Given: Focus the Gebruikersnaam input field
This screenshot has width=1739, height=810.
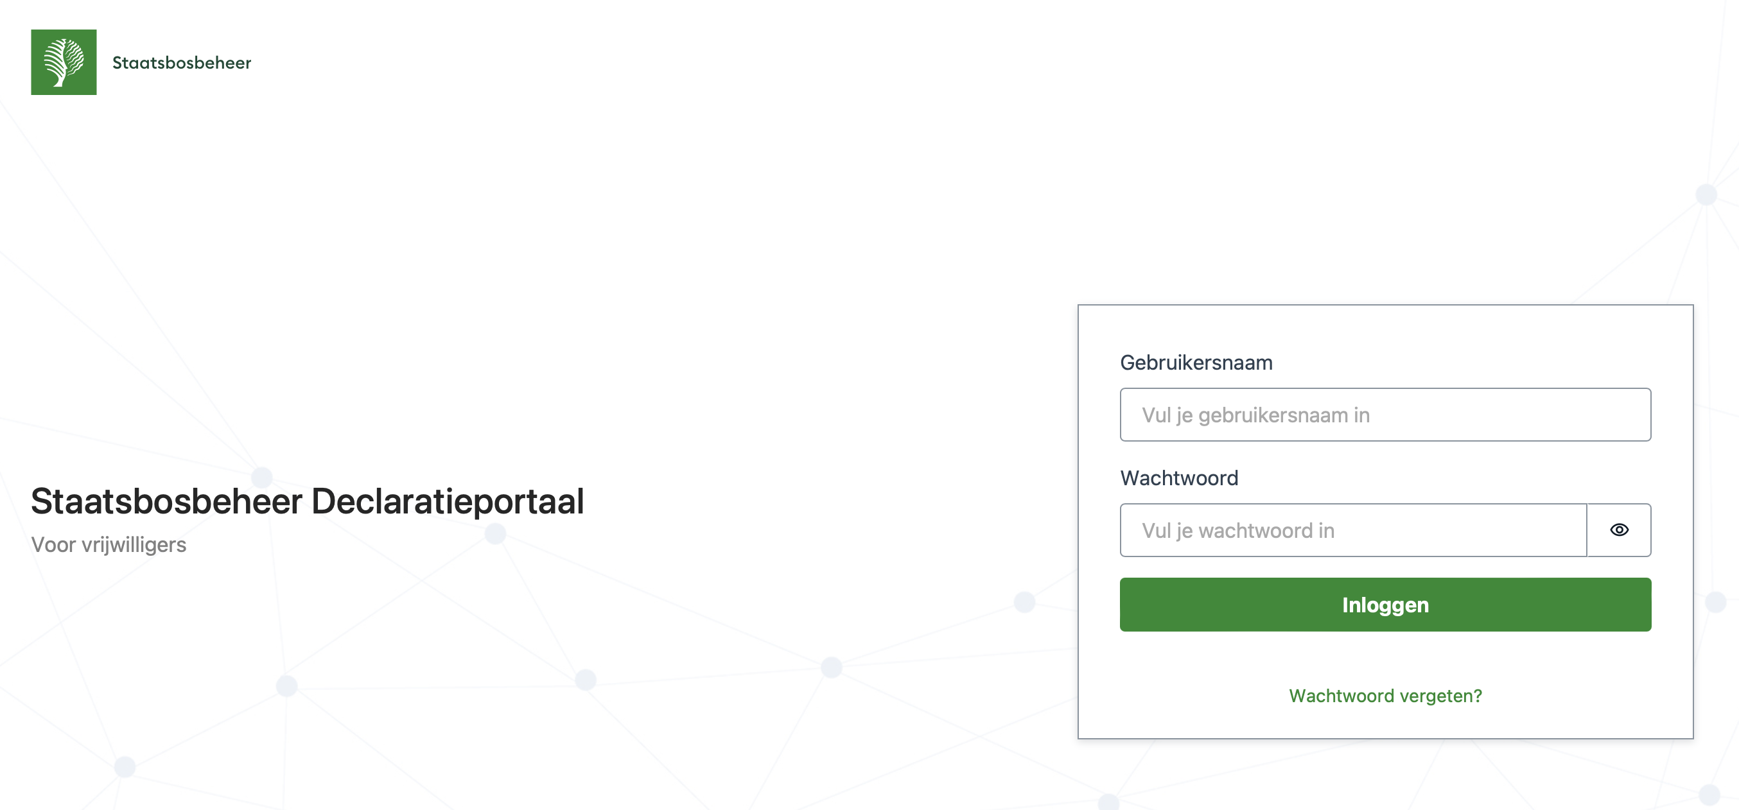Looking at the screenshot, I should pyautogui.click(x=1385, y=415).
